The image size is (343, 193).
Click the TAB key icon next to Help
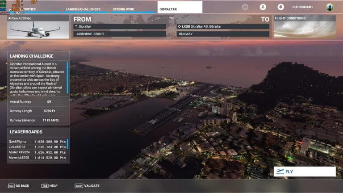tap(45, 186)
